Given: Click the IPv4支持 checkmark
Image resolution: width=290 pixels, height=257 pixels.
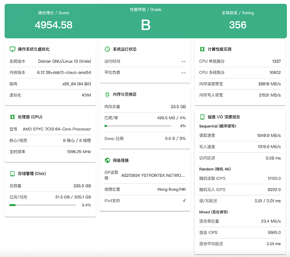Looking at the screenshot, I should pos(184,200).
